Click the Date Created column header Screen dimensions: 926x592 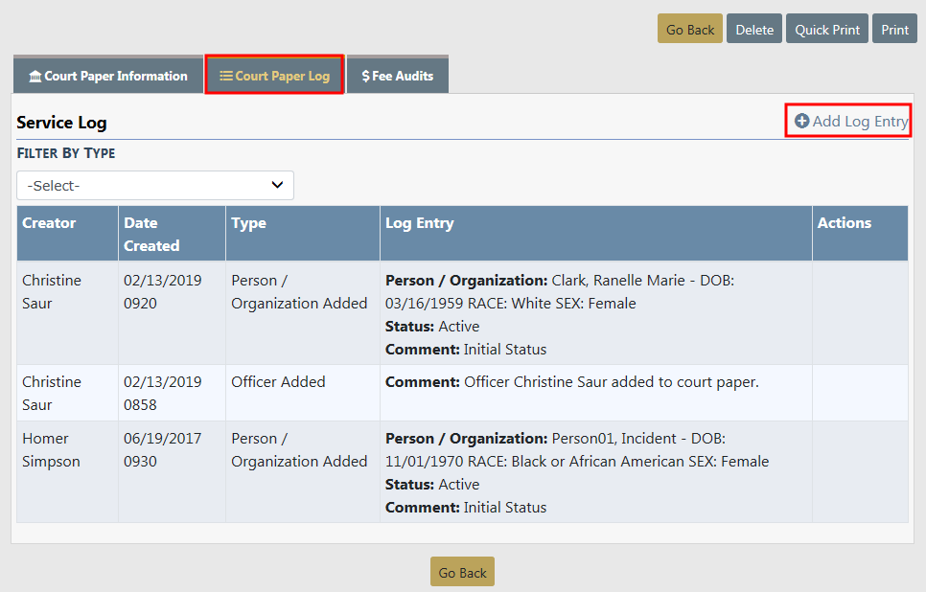click(151, 234)
